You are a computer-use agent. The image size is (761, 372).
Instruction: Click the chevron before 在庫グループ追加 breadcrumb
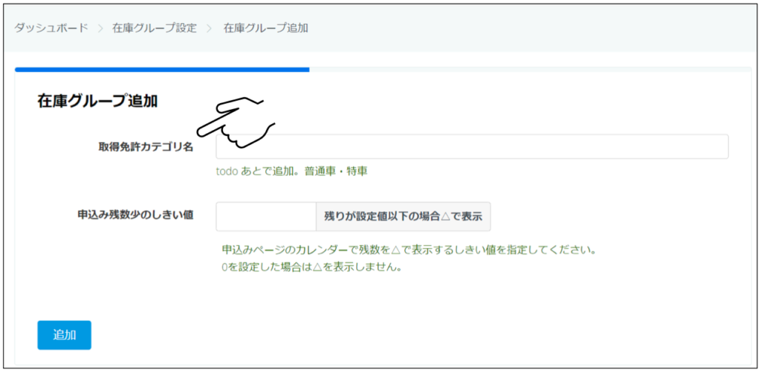pyautogui.click(x=210, y=28)
